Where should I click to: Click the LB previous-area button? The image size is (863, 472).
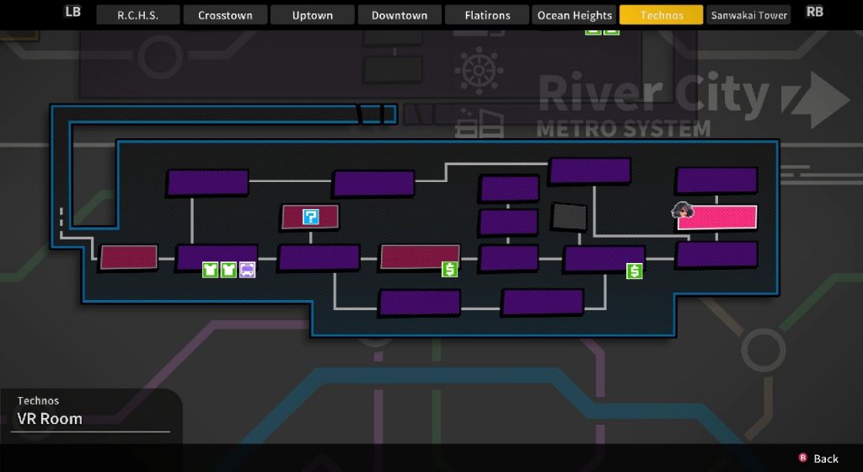click(x=72, y=12)
